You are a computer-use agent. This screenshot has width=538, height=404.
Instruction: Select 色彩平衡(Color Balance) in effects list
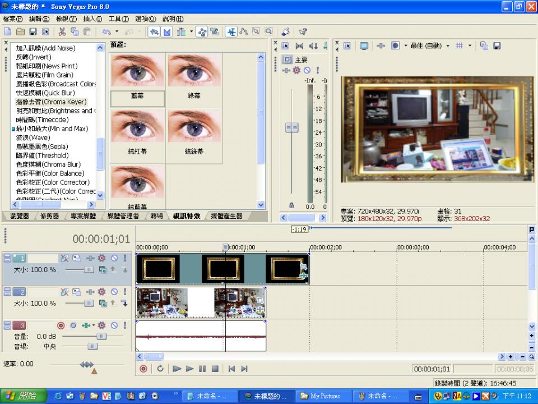[x=50, y=173]
